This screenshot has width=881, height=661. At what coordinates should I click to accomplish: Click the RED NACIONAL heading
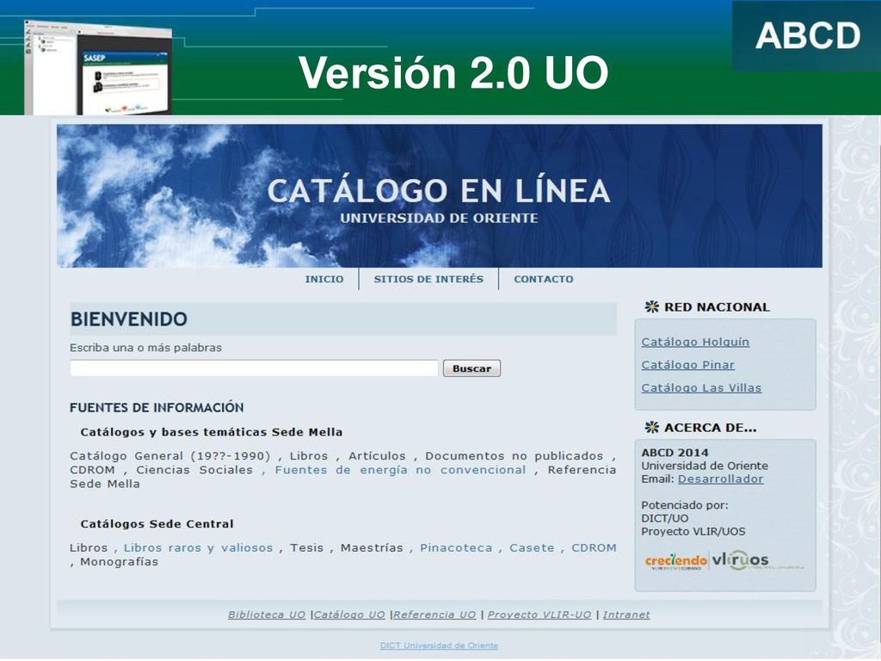[717, 307]
